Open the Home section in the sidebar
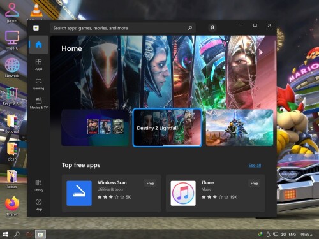319x239 pixels. pyautogui.click(x=38, y=45)
